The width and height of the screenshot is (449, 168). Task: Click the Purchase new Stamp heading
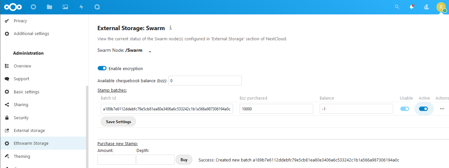(118, 143)
